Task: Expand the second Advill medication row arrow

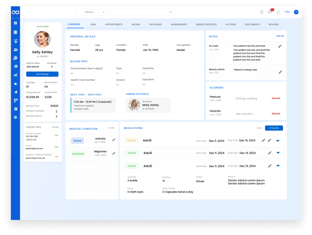Action: (278, 153)
